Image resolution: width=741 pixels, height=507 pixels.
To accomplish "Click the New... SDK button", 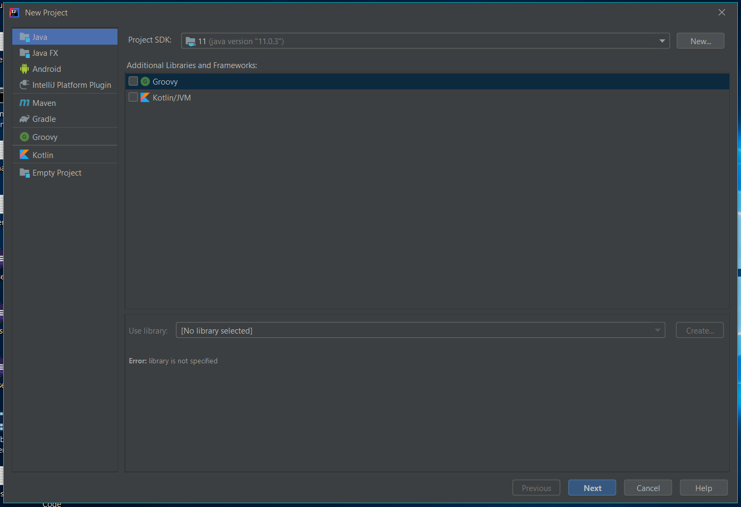I will [701, 41].
